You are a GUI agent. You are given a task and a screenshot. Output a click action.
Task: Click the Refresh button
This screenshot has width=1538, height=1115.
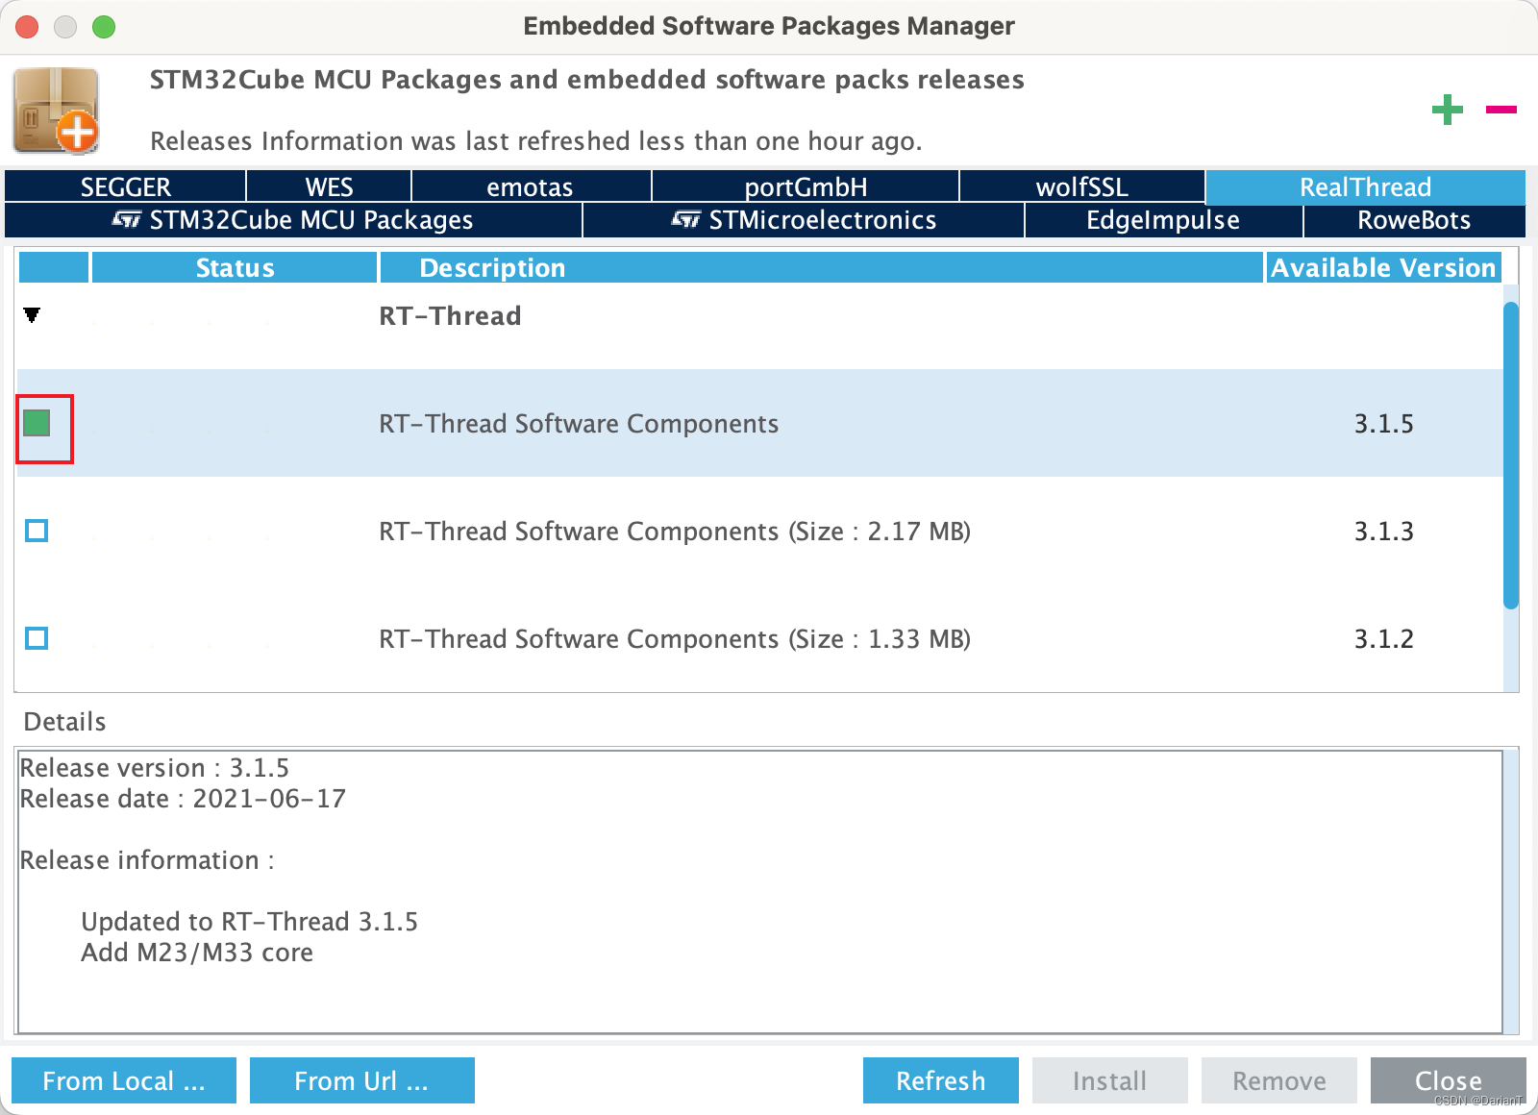pyautogui.click(x=940, y=1080)
